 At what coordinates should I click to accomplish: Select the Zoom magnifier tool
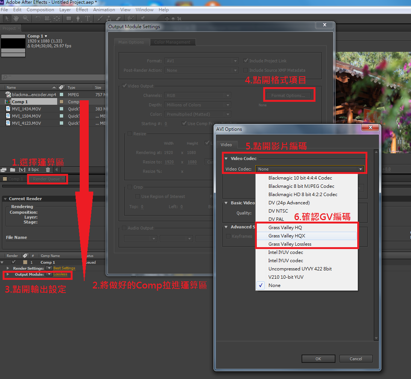click(x=26, y=18)
